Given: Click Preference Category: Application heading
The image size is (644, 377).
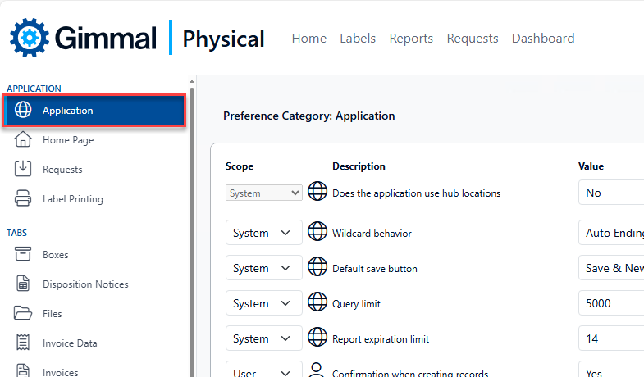Looking at the screenshot, I should [x=308, y=116].
